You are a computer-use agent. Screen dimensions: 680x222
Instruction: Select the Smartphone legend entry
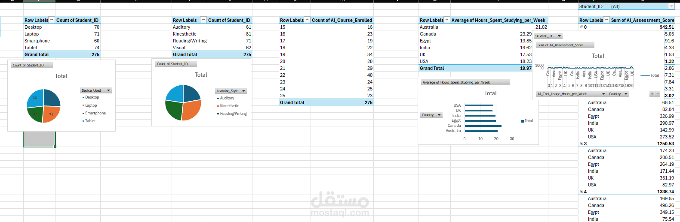(94, 113)
